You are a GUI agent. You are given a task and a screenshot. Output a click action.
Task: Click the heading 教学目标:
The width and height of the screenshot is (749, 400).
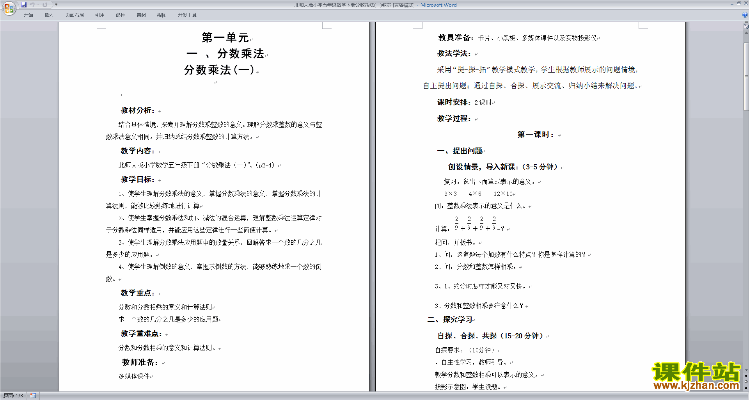tap(138, 180)
